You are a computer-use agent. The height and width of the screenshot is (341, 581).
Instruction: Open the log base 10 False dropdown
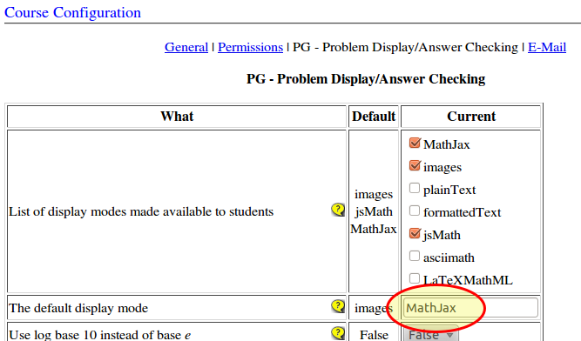[430, 334]
